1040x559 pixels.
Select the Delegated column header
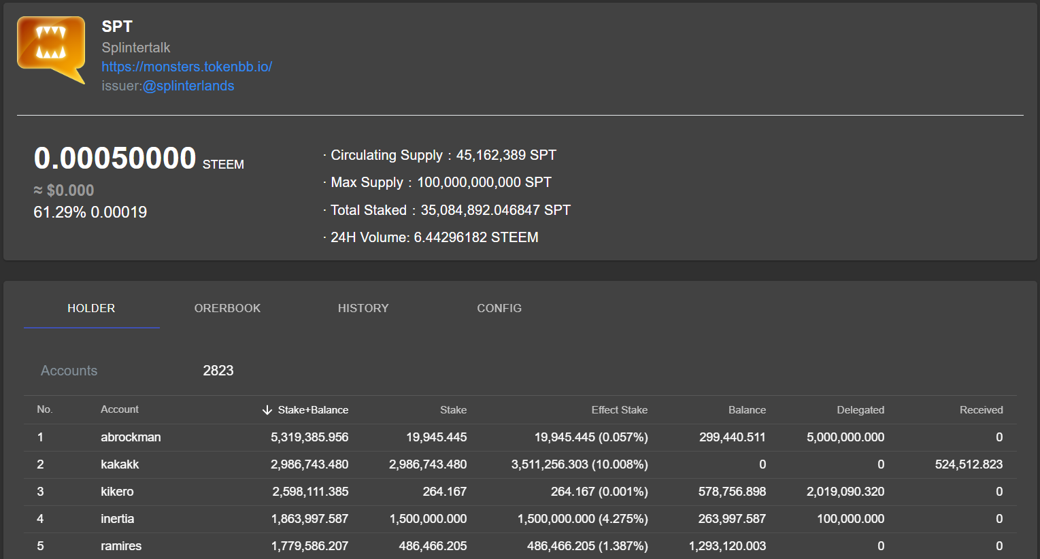coord(860,410)
